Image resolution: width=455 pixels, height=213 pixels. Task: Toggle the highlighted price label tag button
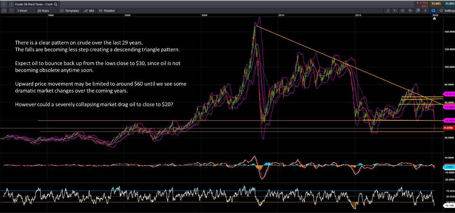434,11
